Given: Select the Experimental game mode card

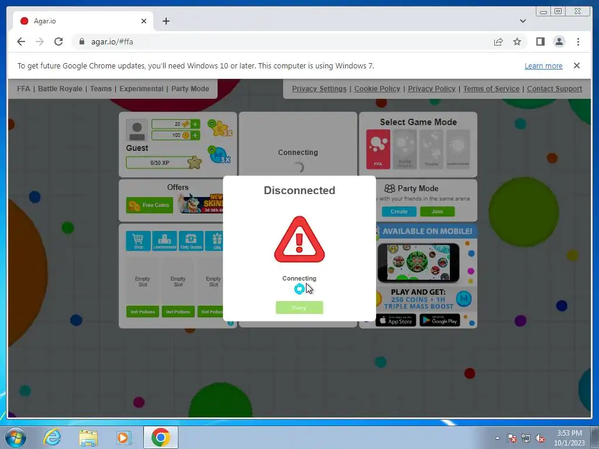Looking at the screenshot, I should [458, 149].
